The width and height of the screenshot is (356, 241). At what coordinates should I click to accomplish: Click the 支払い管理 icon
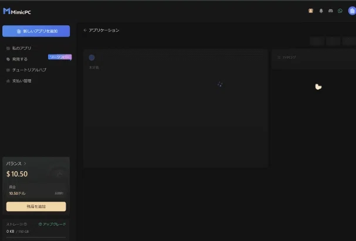point(8,81)
